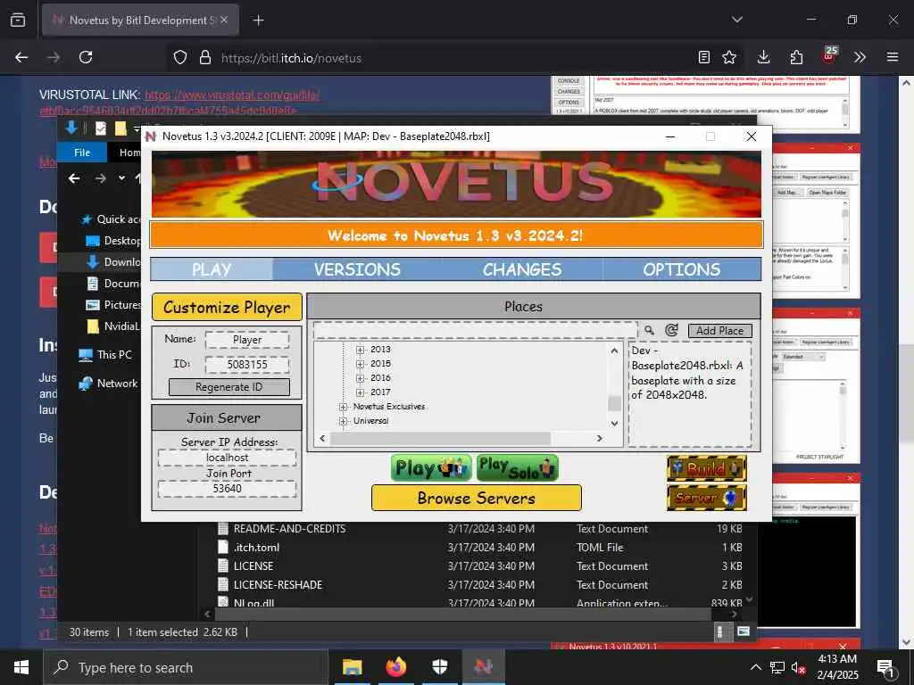914x685 pixels.
Task: Open the File menu in File Explorer
Action: pos(82,152)
